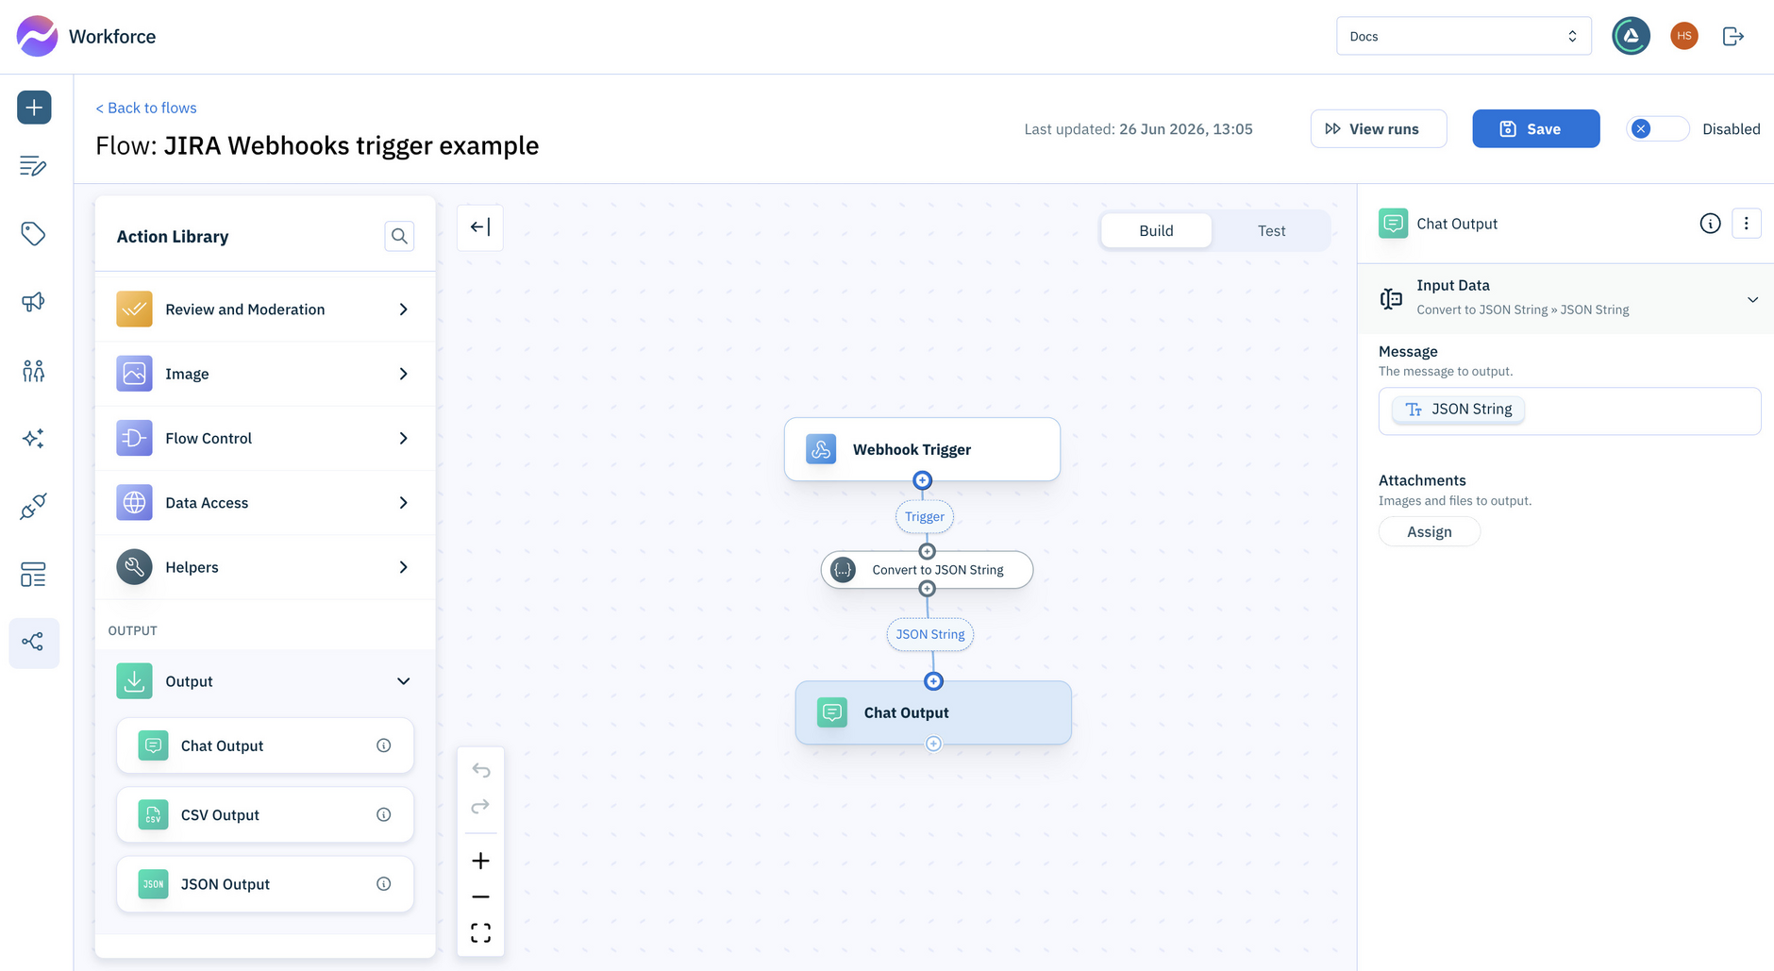This screenshot has height=971, width=1774.
Task: Open the Docs dropdown
Action: pyautogui.click(x=1464, y=36)
